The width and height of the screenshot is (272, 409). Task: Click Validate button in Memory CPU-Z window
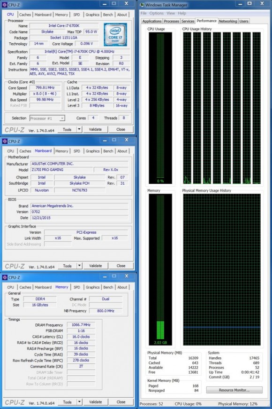coord(96,402)
